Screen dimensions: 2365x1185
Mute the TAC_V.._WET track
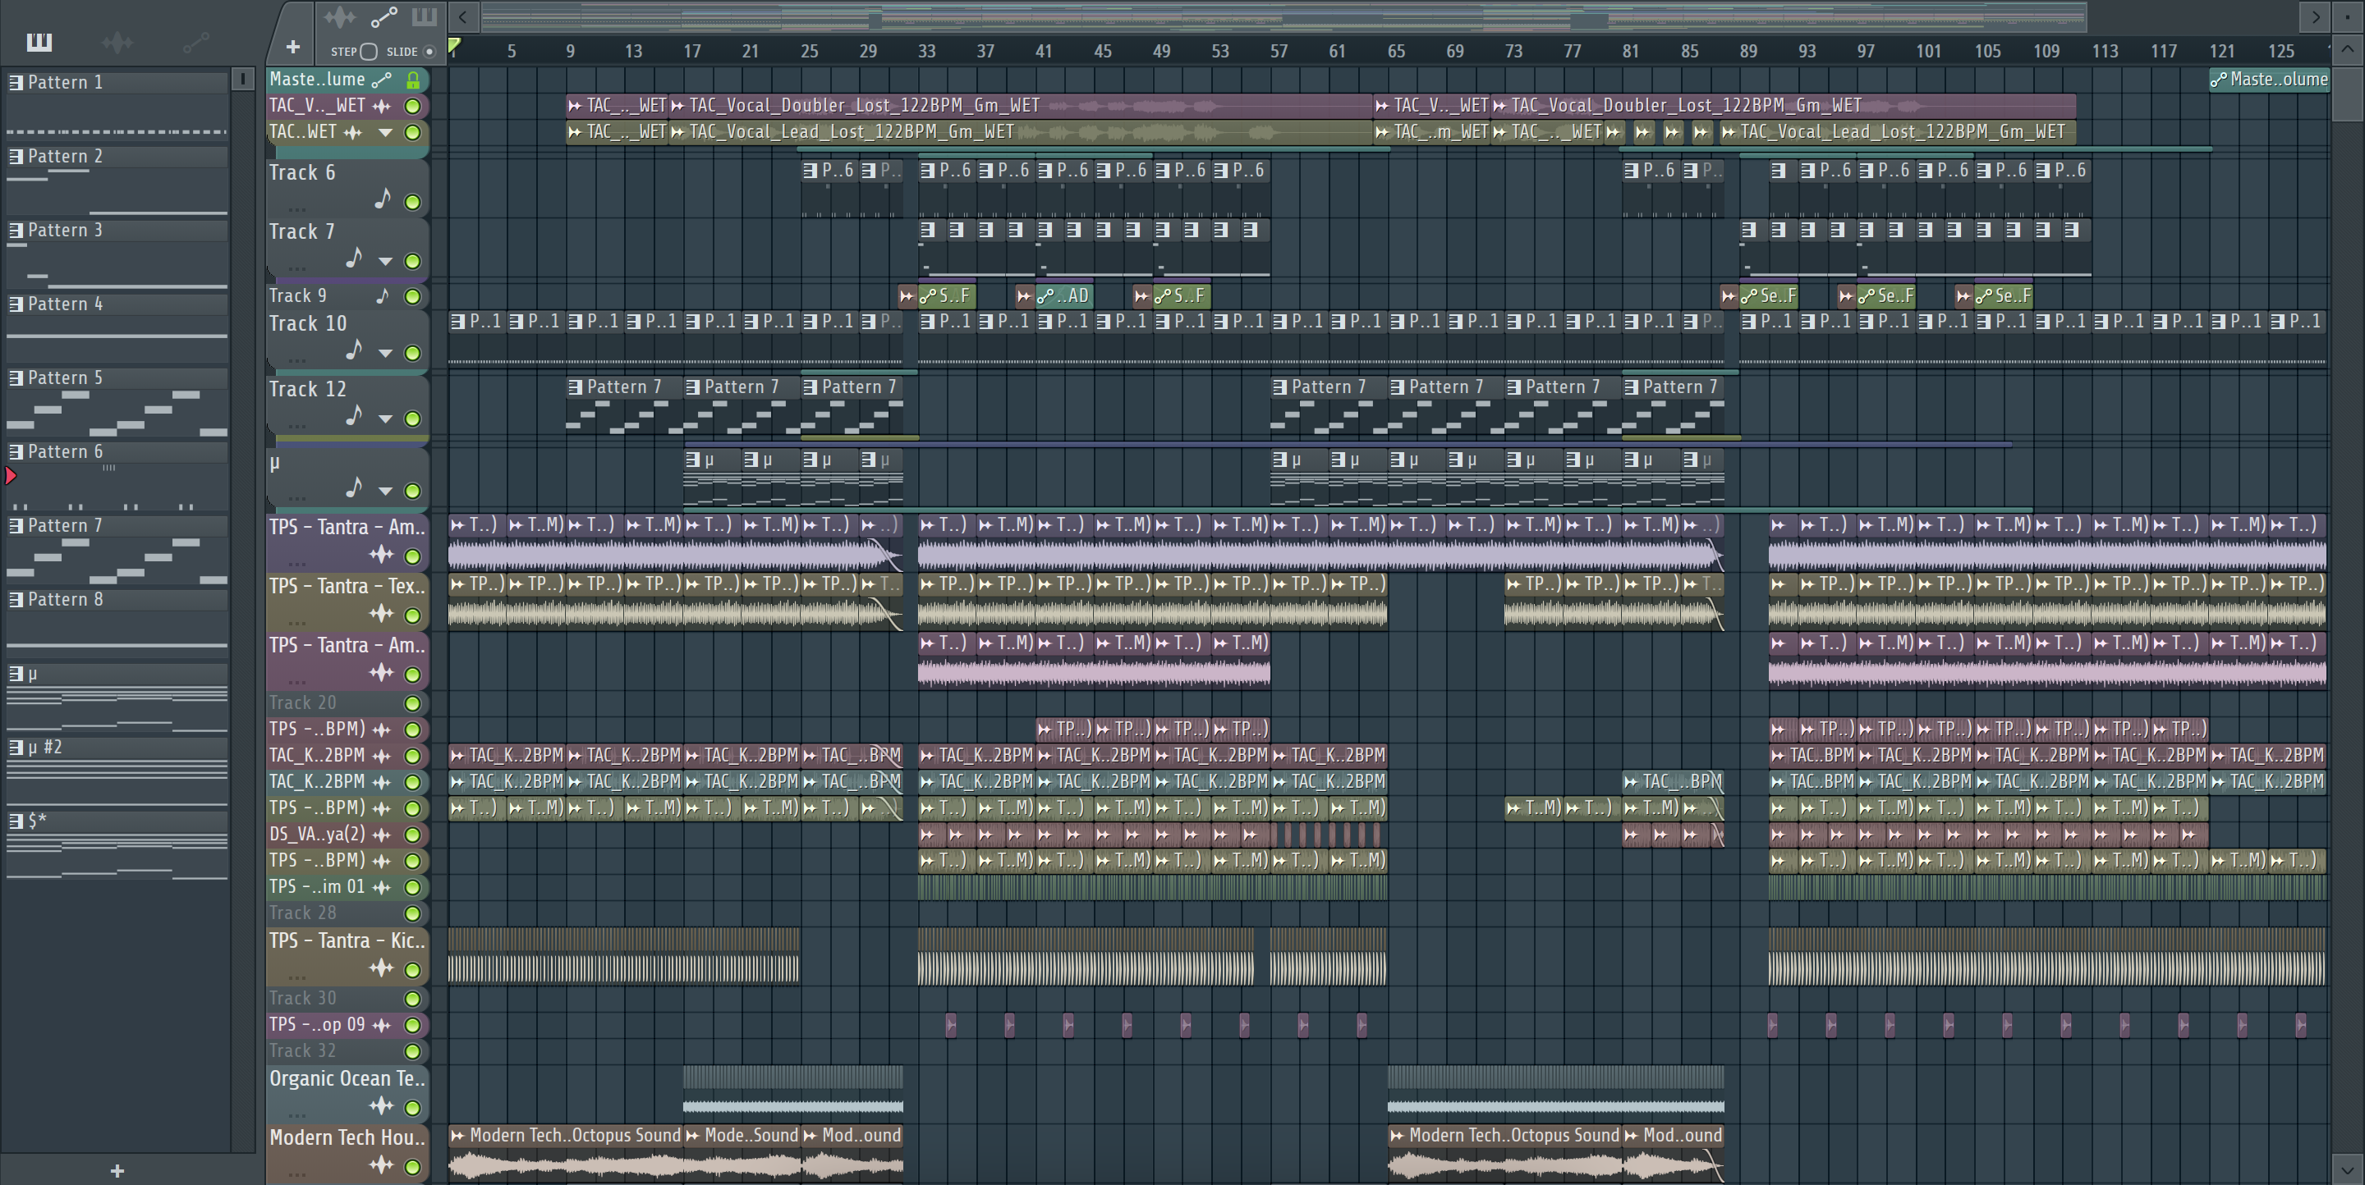(x=413, y=107)
